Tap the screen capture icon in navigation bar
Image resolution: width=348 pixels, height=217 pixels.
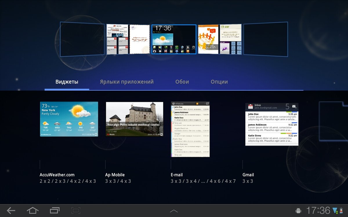[x=76, y=211]
